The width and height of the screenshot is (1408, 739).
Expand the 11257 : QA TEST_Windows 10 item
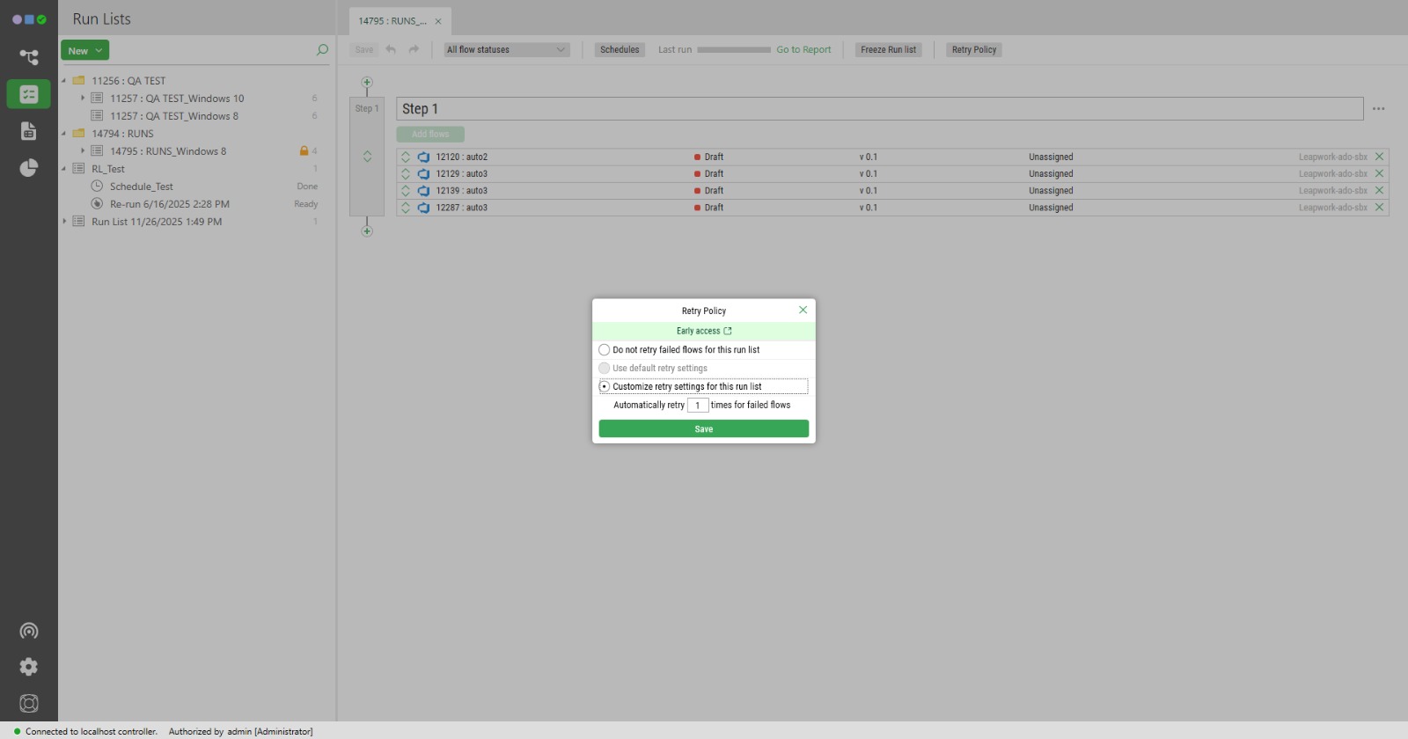[83, 99]
